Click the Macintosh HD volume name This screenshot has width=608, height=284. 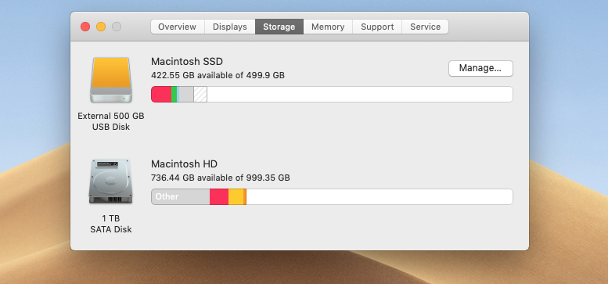(x=184, y=164)
